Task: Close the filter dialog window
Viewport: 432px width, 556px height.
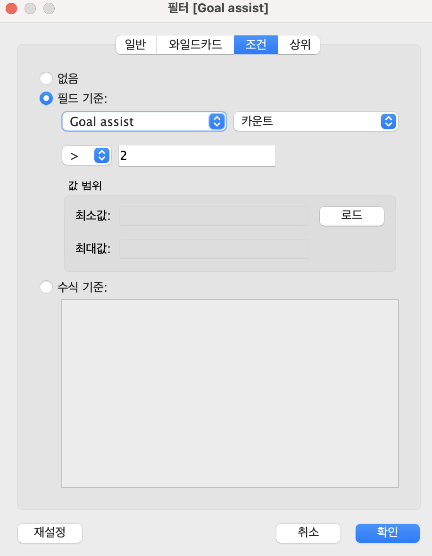Action: 11,8
